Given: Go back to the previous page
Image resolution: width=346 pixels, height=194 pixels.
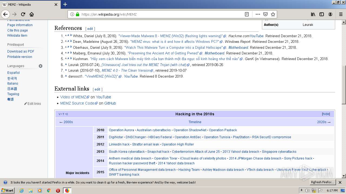Looking at the screenshot, I should coord(5,14).
